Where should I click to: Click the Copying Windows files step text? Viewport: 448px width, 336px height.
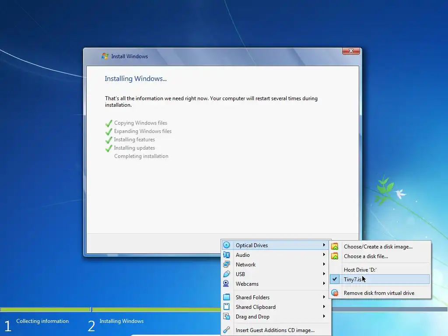pyautogui.click(x=140, y=123)
